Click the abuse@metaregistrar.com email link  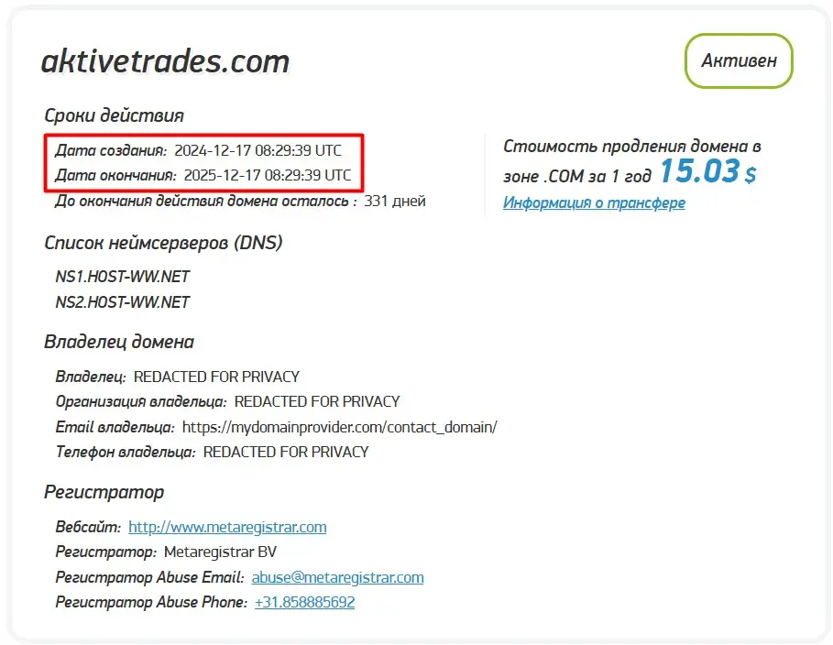(x=336, y=577)
